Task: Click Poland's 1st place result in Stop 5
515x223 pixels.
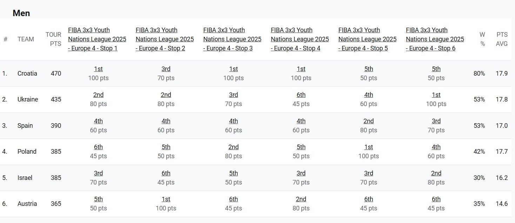Action: [x=368, y=147]
